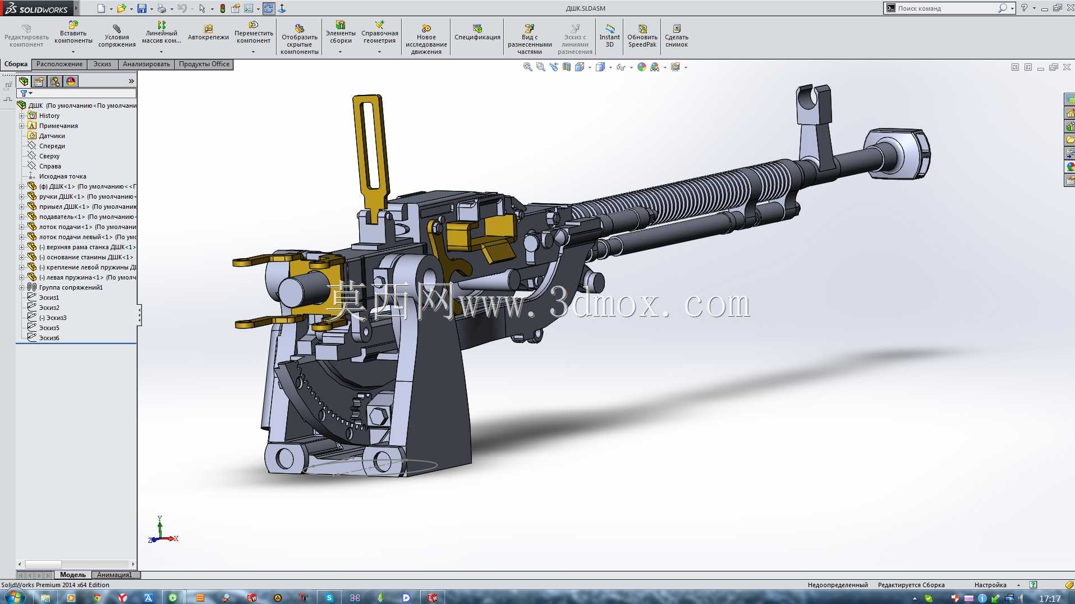Open the DisplayManager color ball tab

pyautogui.click(x=71, y=81)
